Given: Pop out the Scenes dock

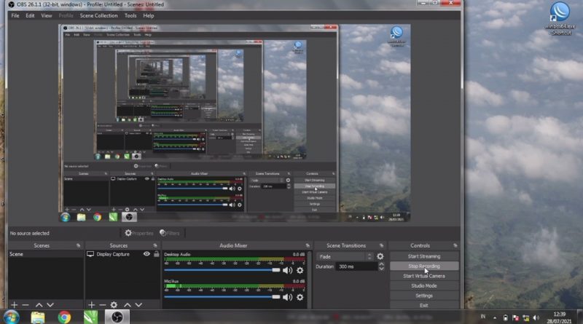Looking at the screenshot, I should point(78,245).
